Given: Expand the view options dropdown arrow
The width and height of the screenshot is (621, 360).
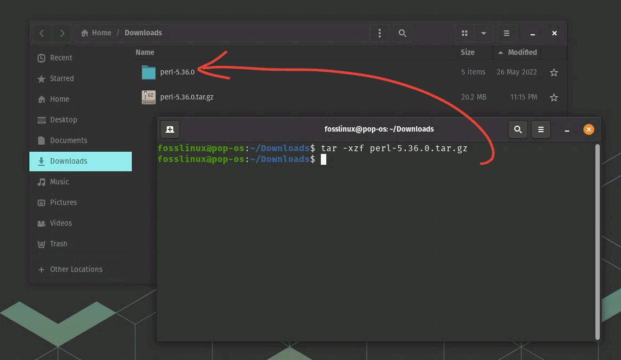Looking at the screenshot, I should tap(484, 33).
